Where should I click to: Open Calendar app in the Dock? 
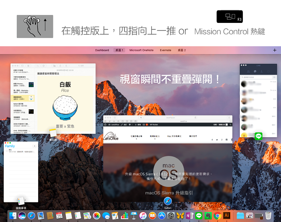tap(59, 216)
